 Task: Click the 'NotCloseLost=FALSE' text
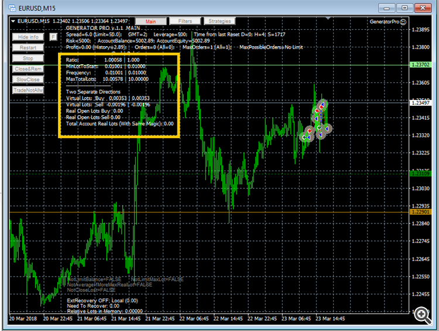tap(91, 290)
